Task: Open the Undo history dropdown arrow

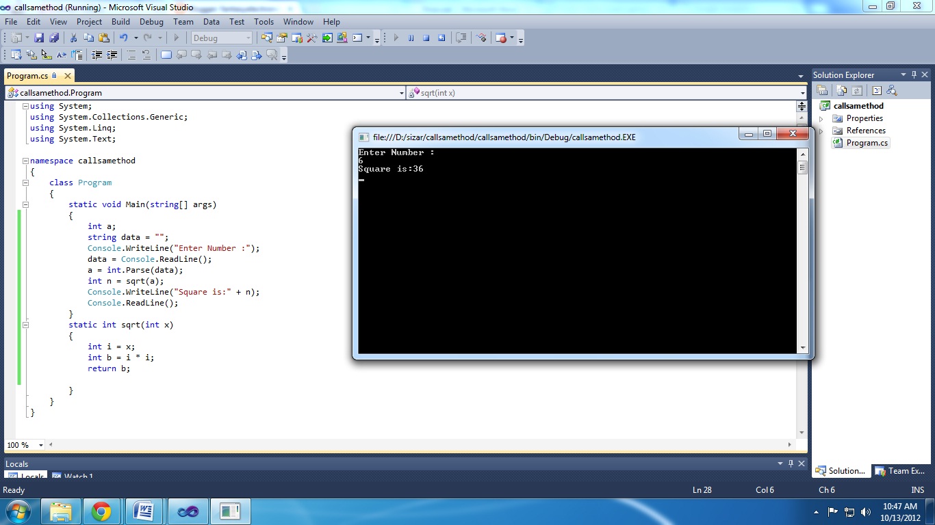Action: (x=136, y=38)
